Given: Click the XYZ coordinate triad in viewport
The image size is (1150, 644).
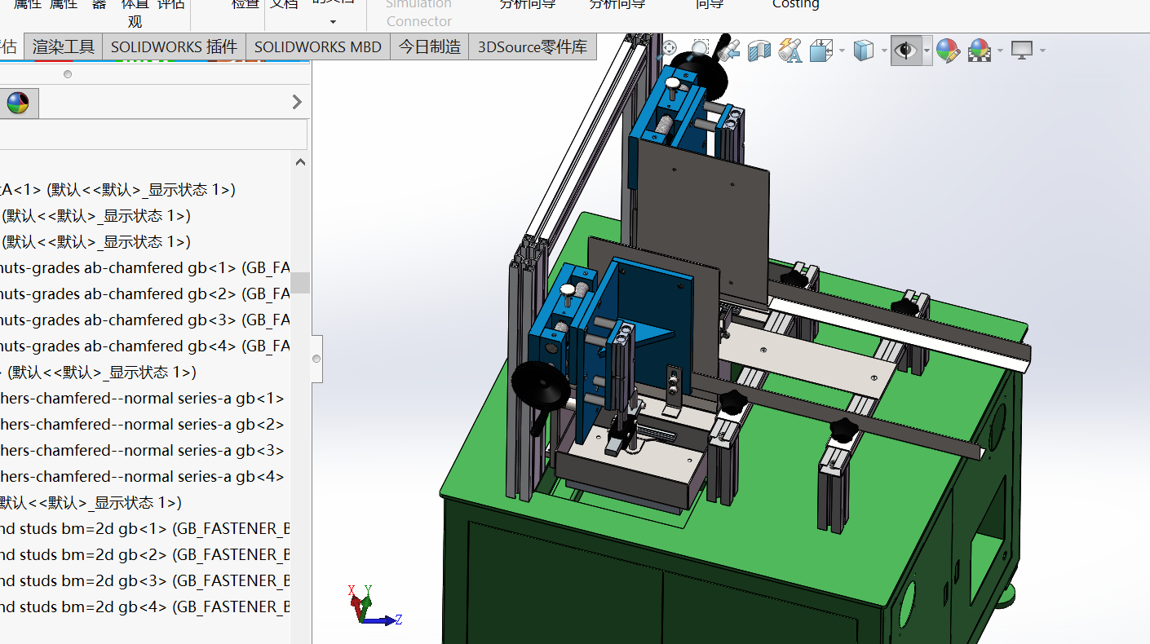Looking at the screenshot, I should point(374,606).
